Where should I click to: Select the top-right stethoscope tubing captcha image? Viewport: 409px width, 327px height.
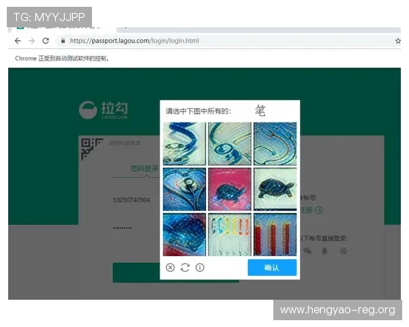coord(275,144)
